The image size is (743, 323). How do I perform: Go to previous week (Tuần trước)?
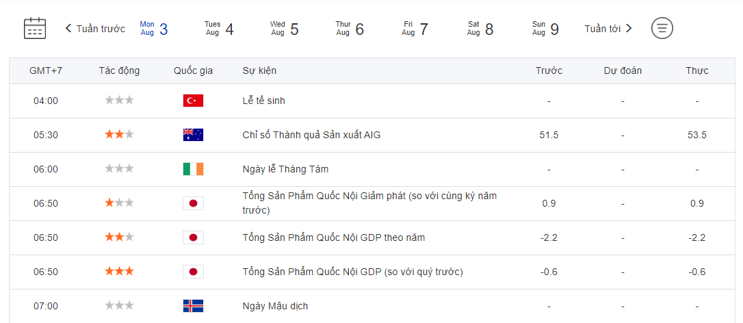pos(95,29)
